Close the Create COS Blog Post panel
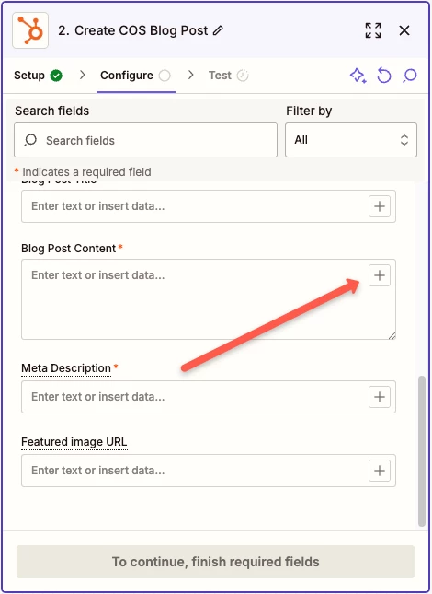Image resolution: width=432 pixels, height=594 pixels. pos(404,30)
